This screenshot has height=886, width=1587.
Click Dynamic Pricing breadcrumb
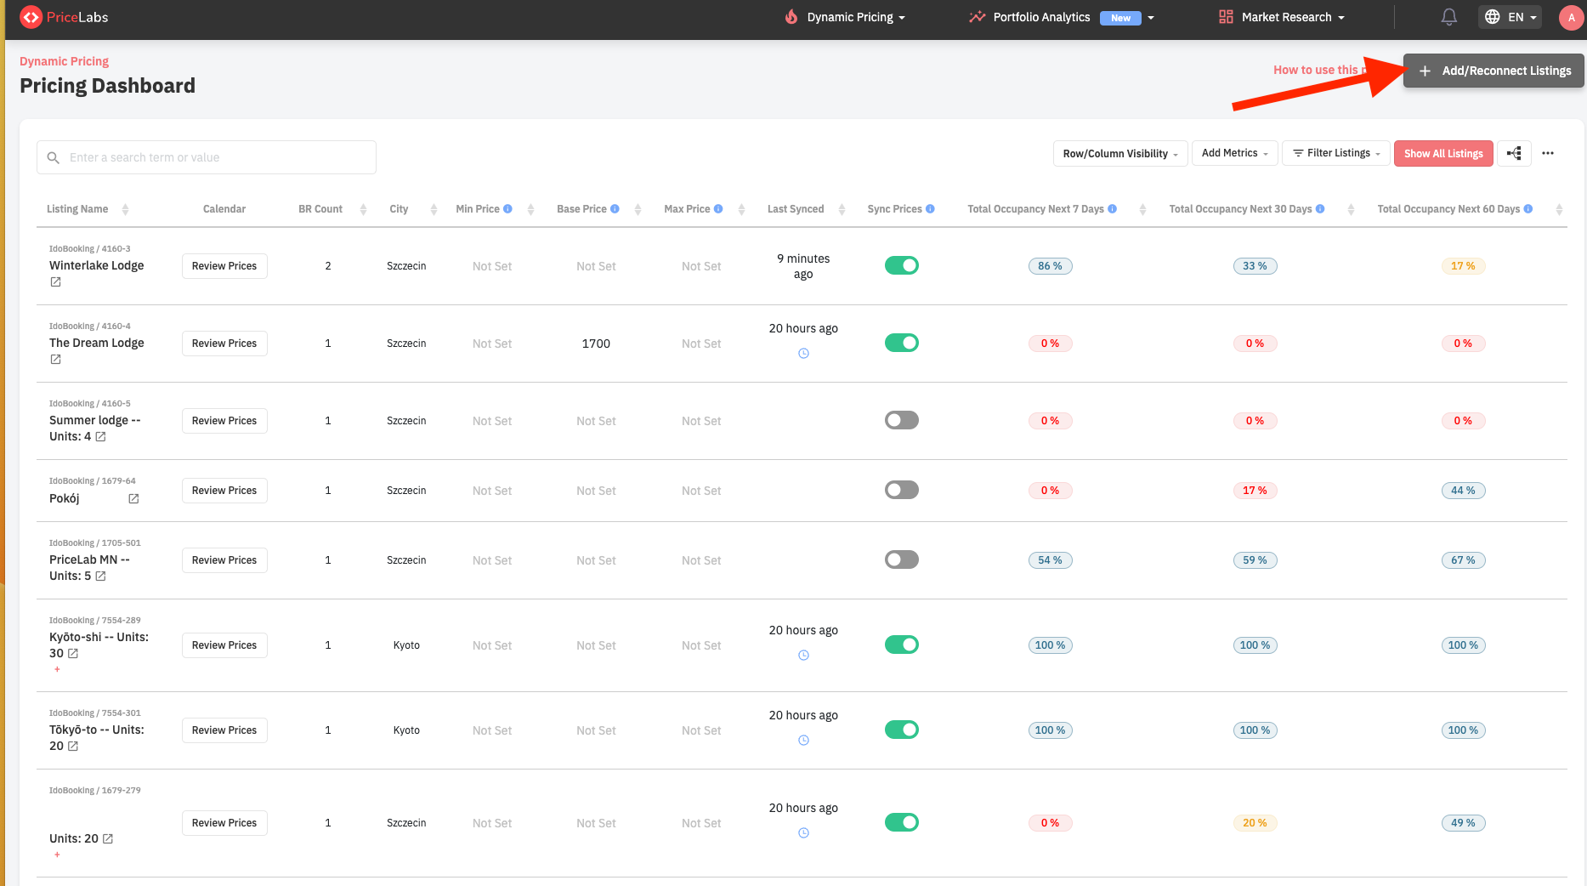[65, 61]
